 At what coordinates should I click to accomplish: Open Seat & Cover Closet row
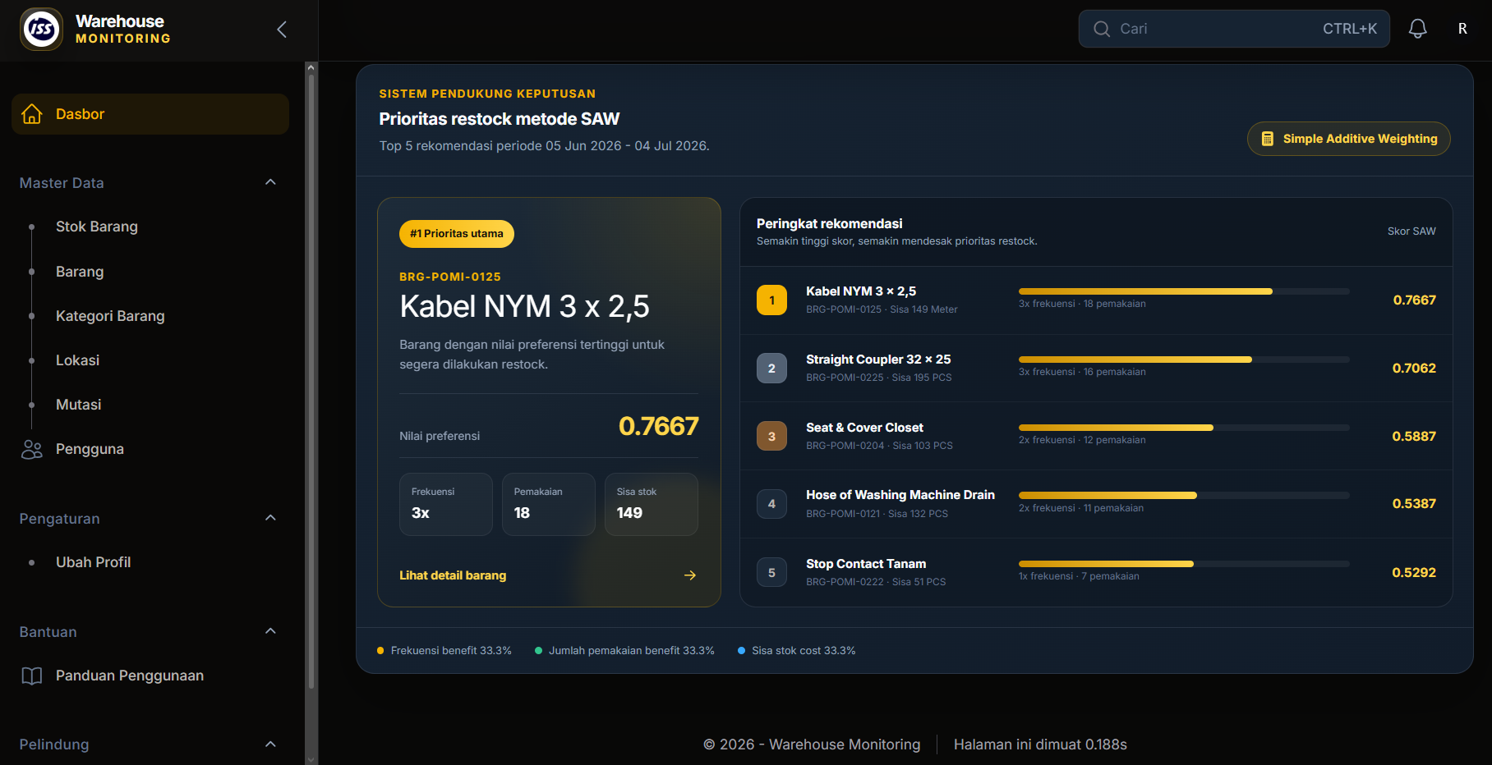[x=1096, y=436]
